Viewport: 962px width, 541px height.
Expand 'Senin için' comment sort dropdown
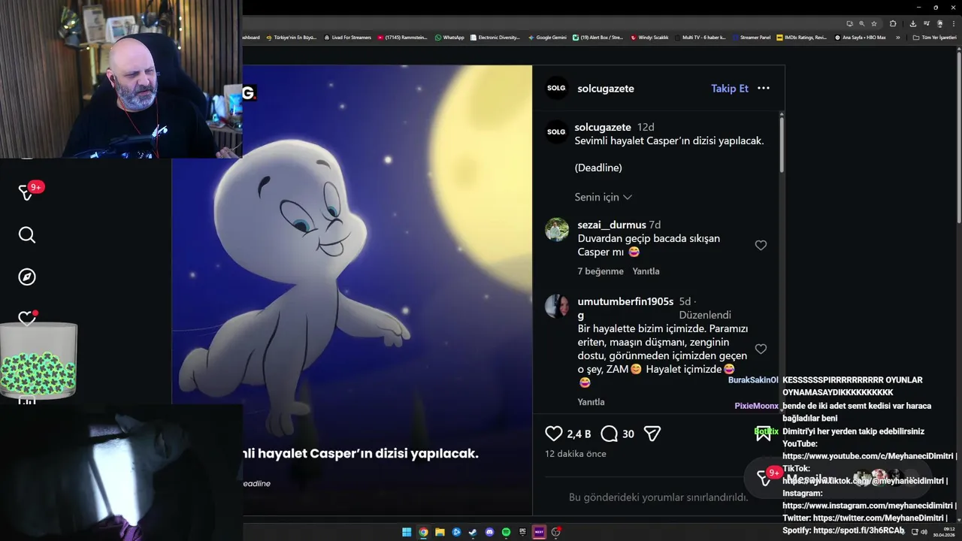[x=604, y=197]
